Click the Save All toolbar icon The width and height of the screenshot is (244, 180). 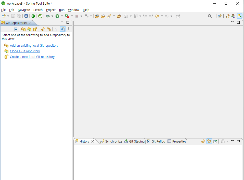tap(19, 16)
